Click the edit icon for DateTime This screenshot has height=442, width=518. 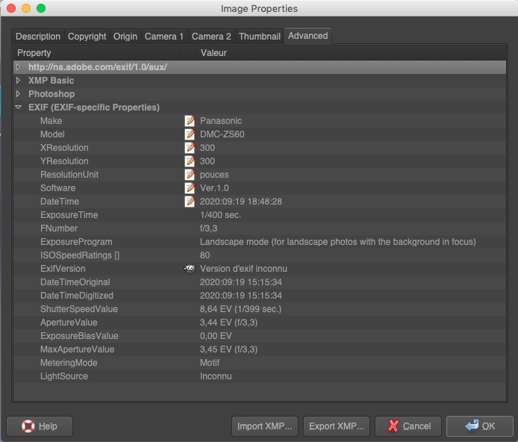coord(190,202)
